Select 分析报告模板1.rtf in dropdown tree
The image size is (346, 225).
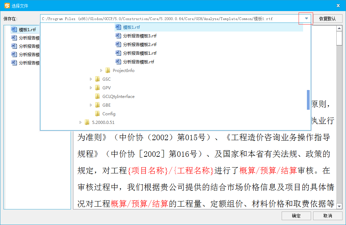pos(140,53)
